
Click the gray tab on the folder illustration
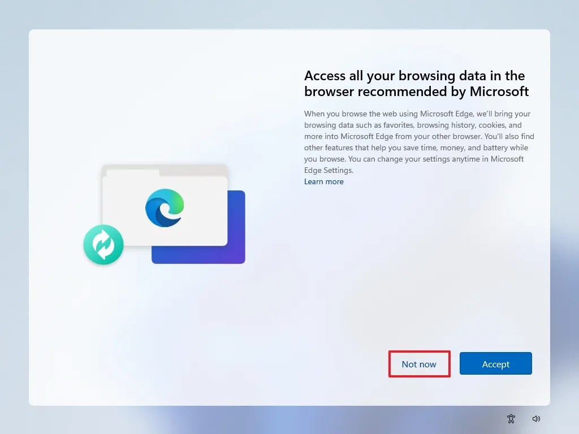133,173
